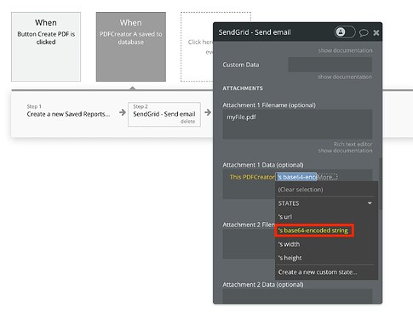Screen dimensions: 413x319
Task: Show documentation below Custom Data field
Action: point(345,77)
